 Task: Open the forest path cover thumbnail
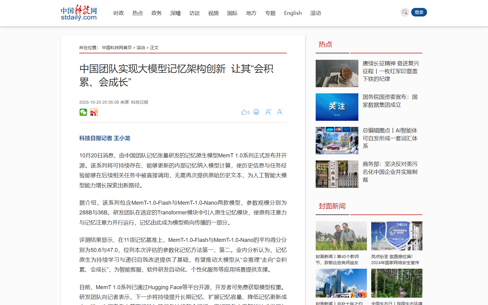(x=397, y=283)
